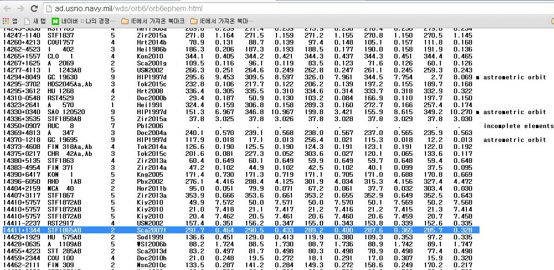Viewport: 554px width, 270px height.
Task: Open the 새 탭 bookmark
Action: pos(35,21)
